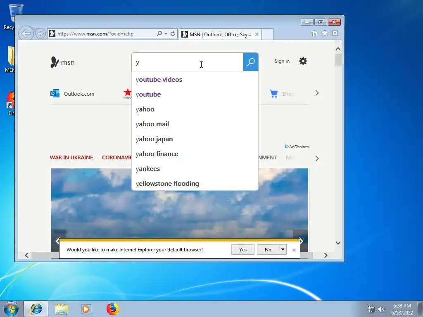Click the horizontal scrollbar left arrow

pyautogui.click(x=26, y=255)
